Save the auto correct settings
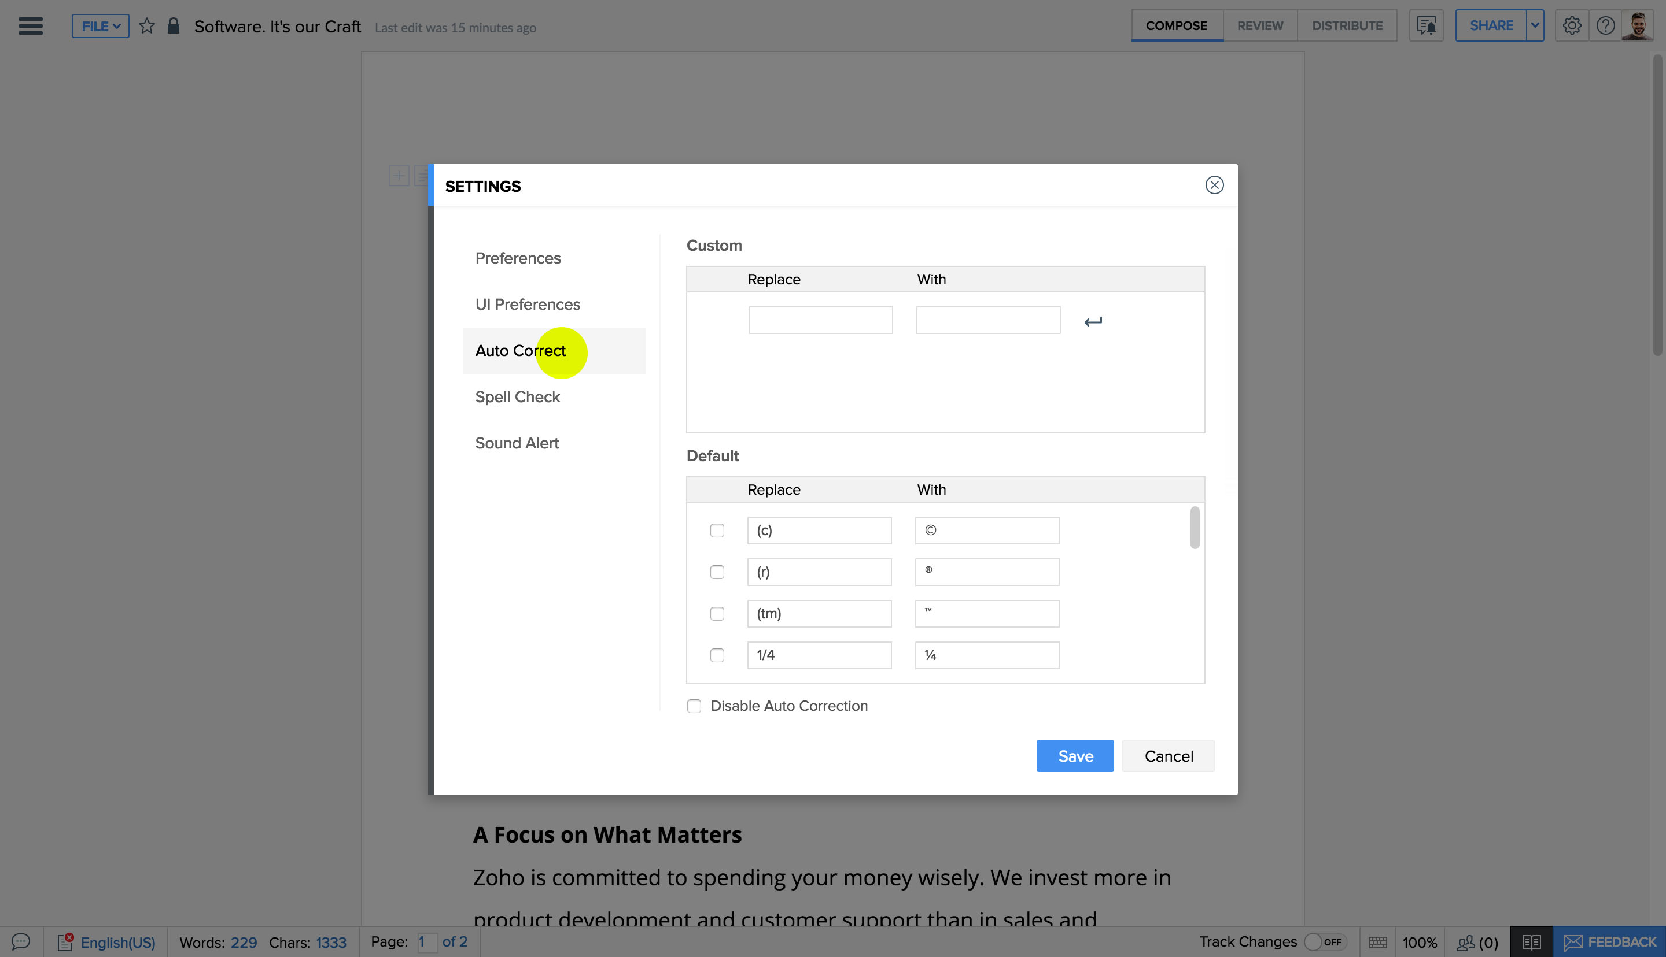This screenshot has height=957, width=1666. point(1075,756)
